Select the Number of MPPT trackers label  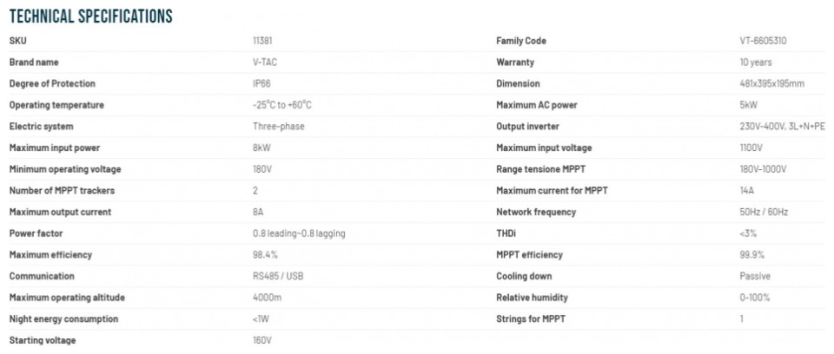(62, 191)
